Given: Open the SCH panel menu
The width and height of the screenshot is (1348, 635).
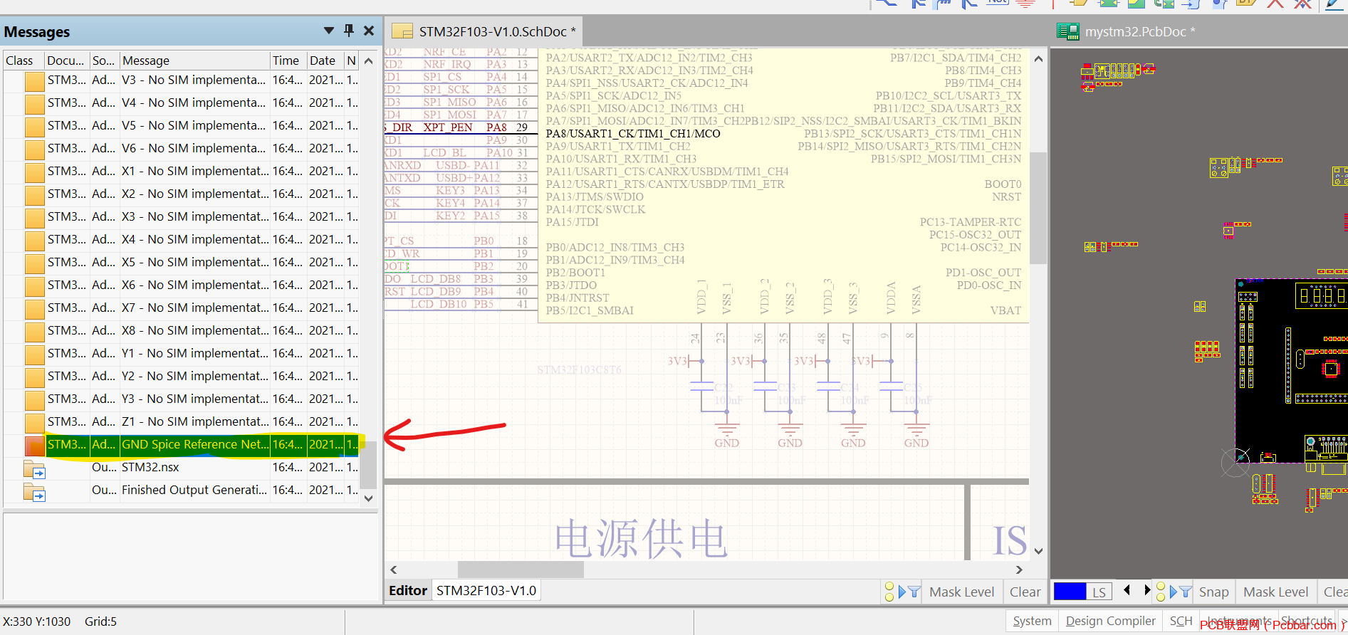Looking at the screenshot, I should pyautogui.click(x=1181, y=621).
